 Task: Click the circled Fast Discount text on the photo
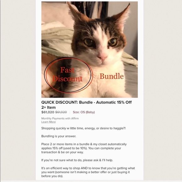[67, 74]
